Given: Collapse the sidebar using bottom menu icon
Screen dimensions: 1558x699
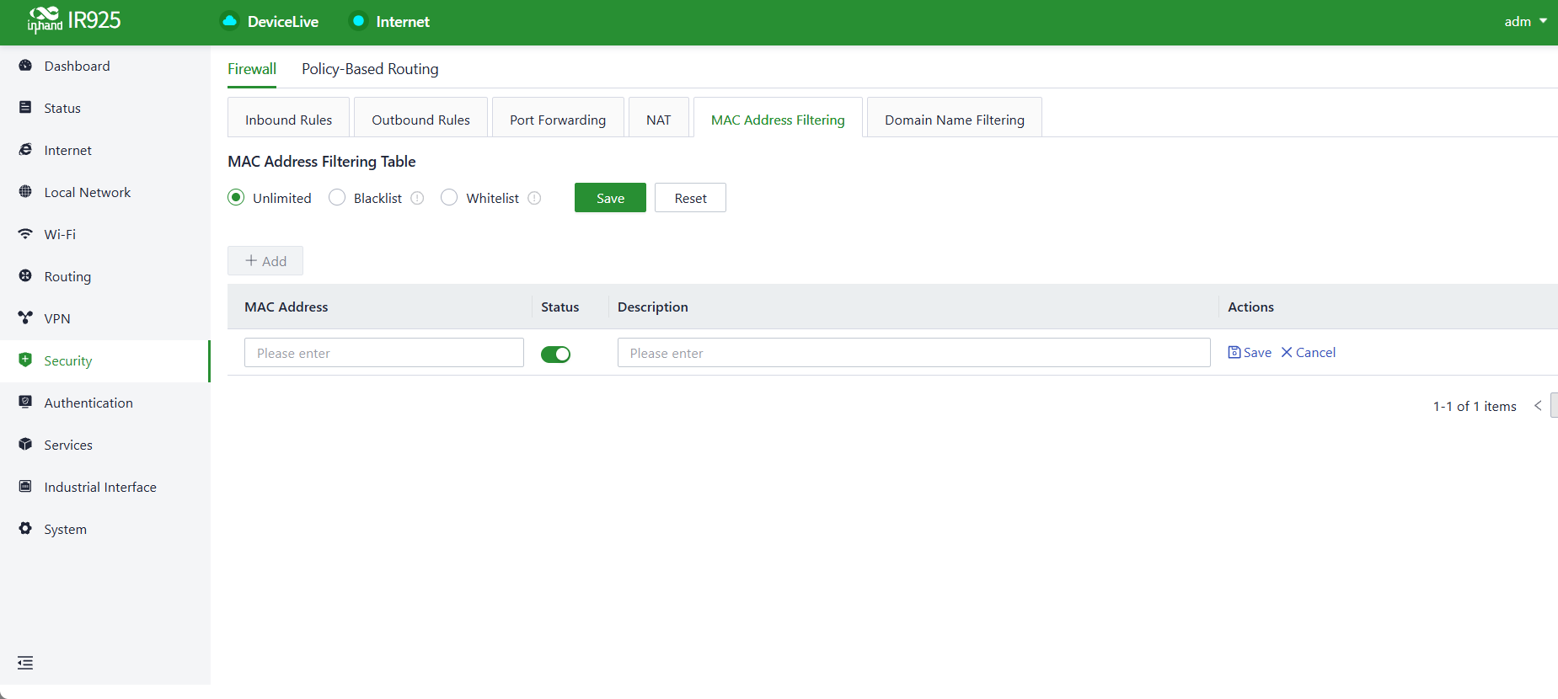Looking at the screenshot, I should pos(25,663).
